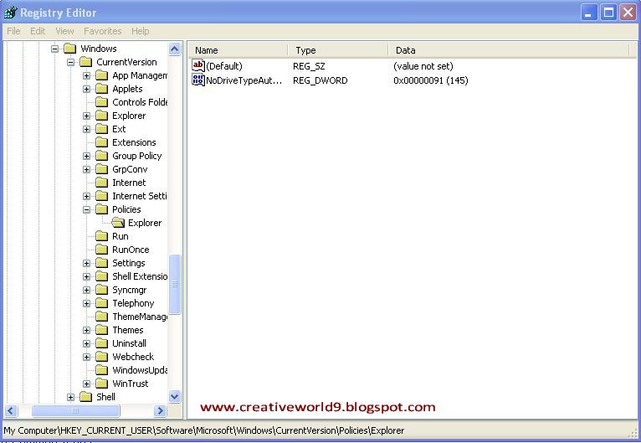Click the vertical scrollbar thumb in tree
641x443 pixels.
pos(175,284)
